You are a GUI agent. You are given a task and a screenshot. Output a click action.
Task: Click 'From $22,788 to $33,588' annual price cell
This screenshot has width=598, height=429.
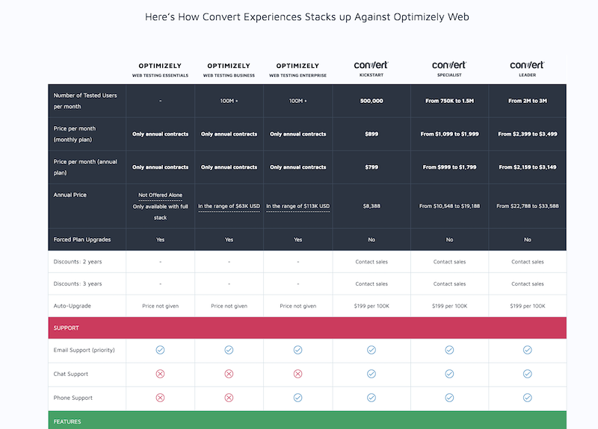click(x=528, y=206)
